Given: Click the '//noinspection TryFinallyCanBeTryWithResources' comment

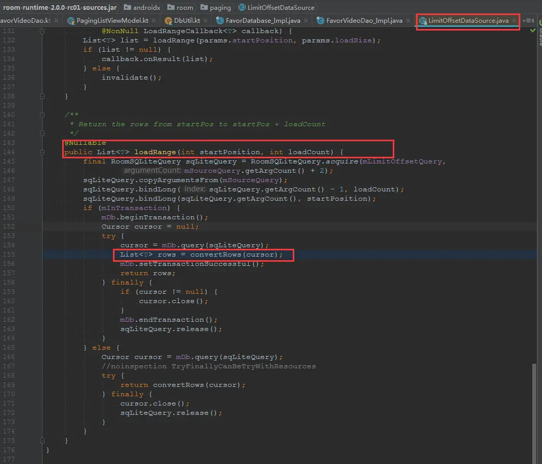Looking at the screenshot, I should [208, 366].
